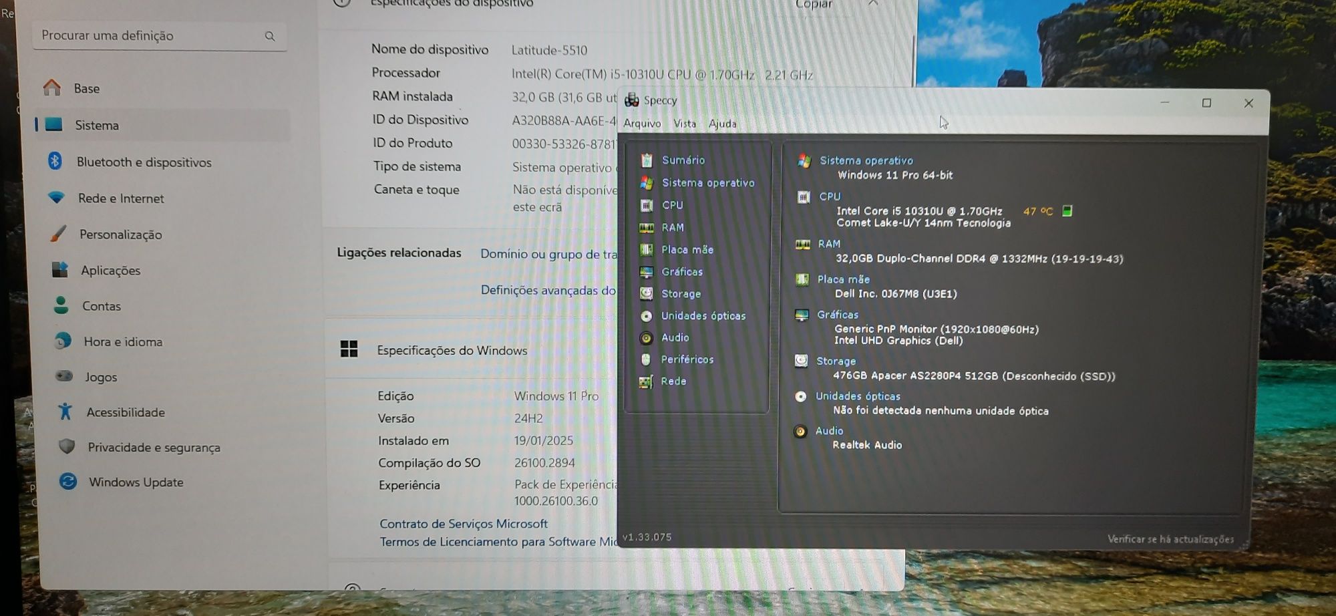The width and height of the screenshot is (1336, 616).
Task: Click the Windows logo beside Especificações do Windows
Action: click(x=349, y=349)
